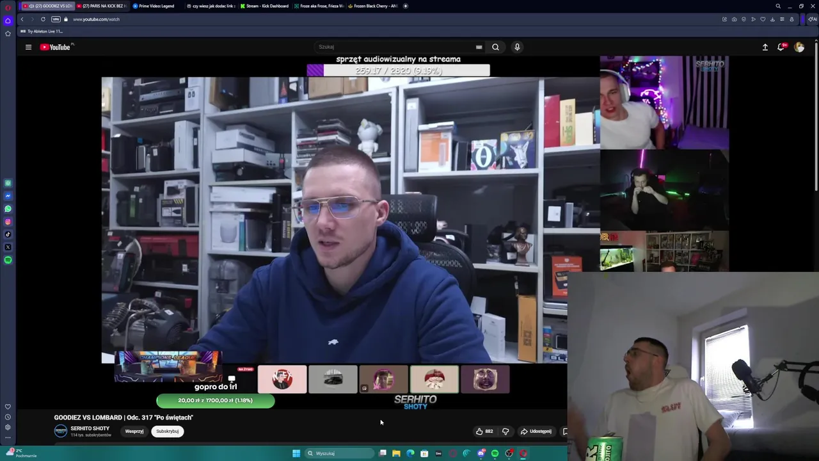Open the Opera sidebar three-dots more menu

tap(8, 437)
